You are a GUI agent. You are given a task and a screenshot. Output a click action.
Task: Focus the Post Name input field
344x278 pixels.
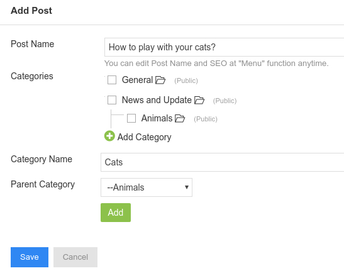[225, 47]
